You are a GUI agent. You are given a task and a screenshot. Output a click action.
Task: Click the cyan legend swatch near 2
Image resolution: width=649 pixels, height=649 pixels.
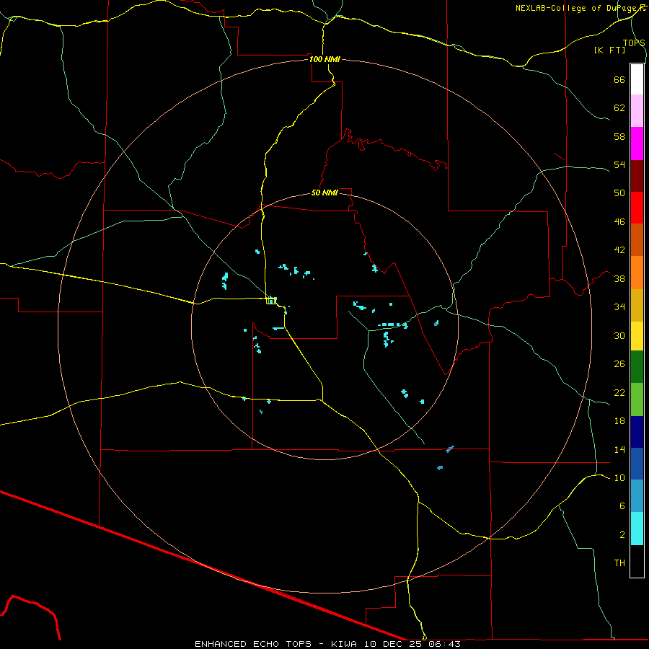(637, 529)
